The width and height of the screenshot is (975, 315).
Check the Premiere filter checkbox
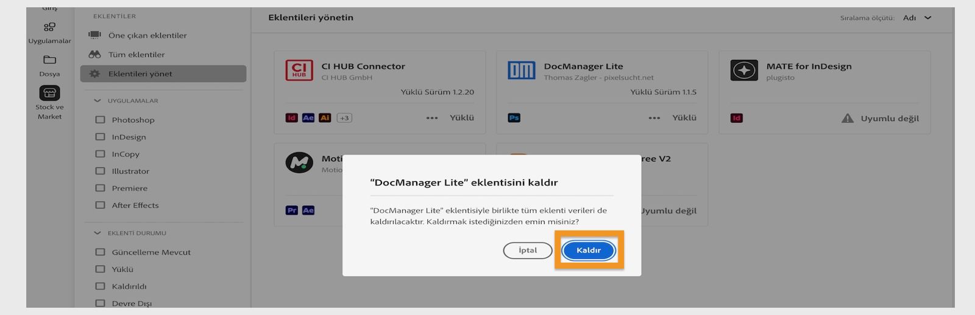pyautogui.click(x=100, y=188)
